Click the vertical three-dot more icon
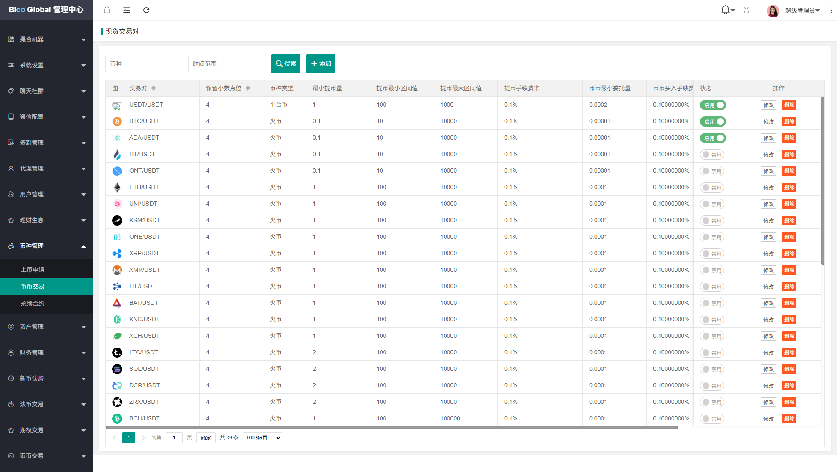Screen dimensions: 837x472 pyautogui.click(x=831, y=10)
